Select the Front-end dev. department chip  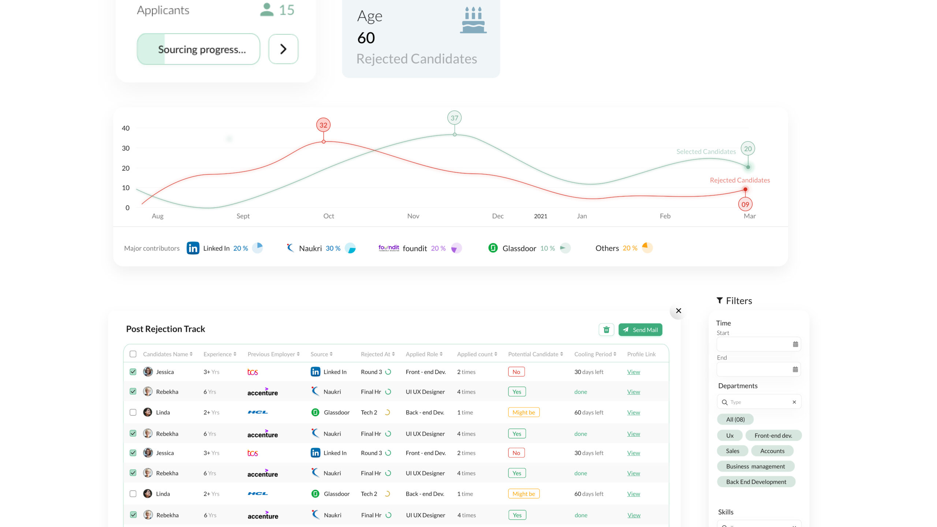coord(773,436)
